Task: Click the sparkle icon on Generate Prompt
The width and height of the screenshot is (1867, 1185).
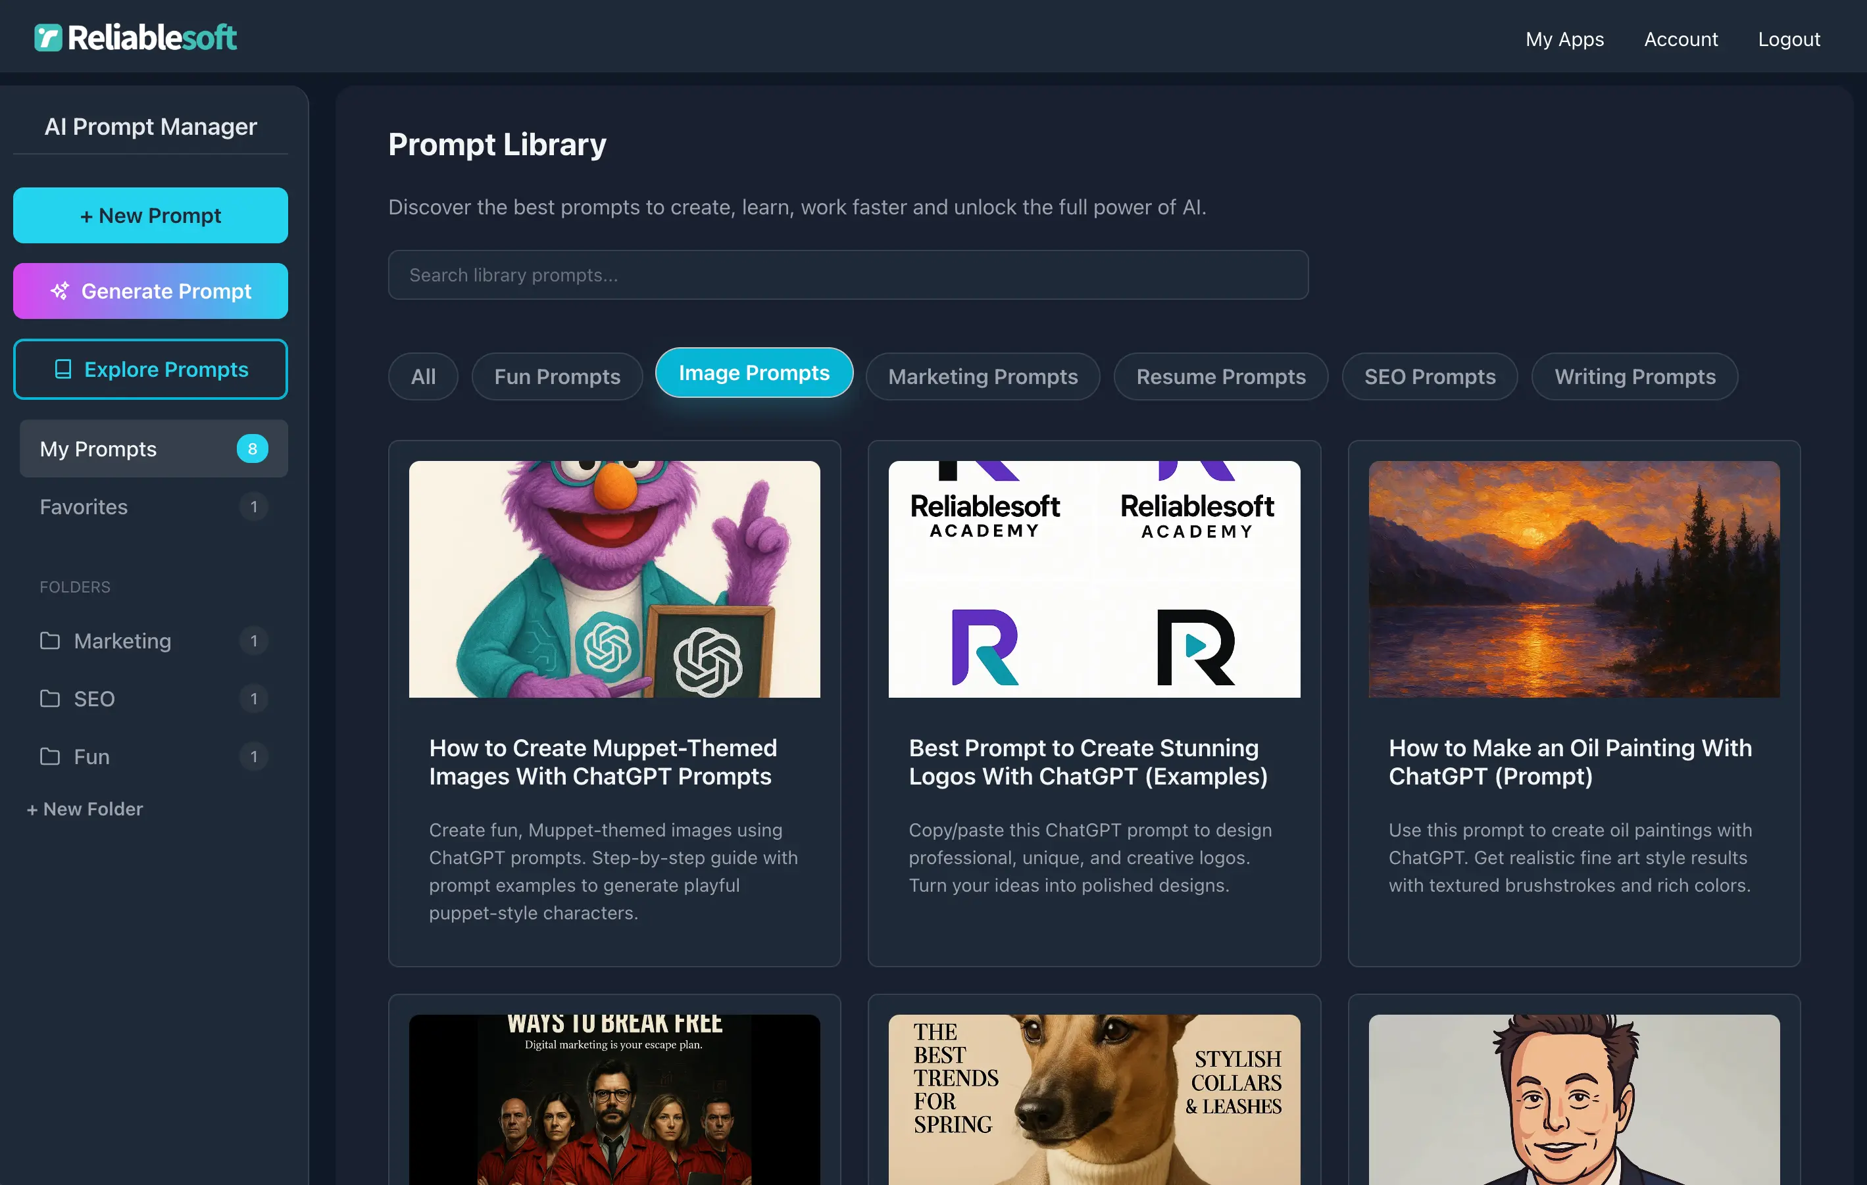Action: pos(60,291)
